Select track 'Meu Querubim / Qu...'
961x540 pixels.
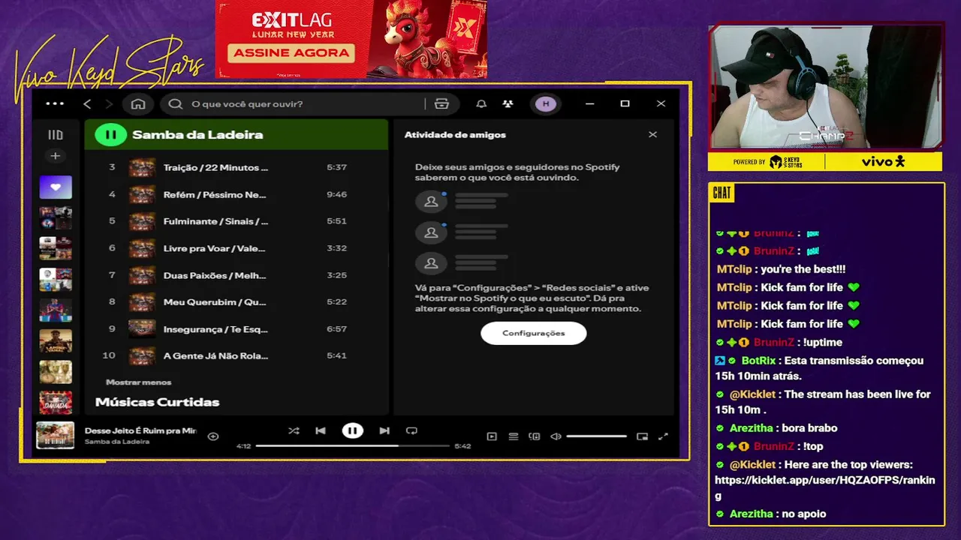click(x=215, y=302)
